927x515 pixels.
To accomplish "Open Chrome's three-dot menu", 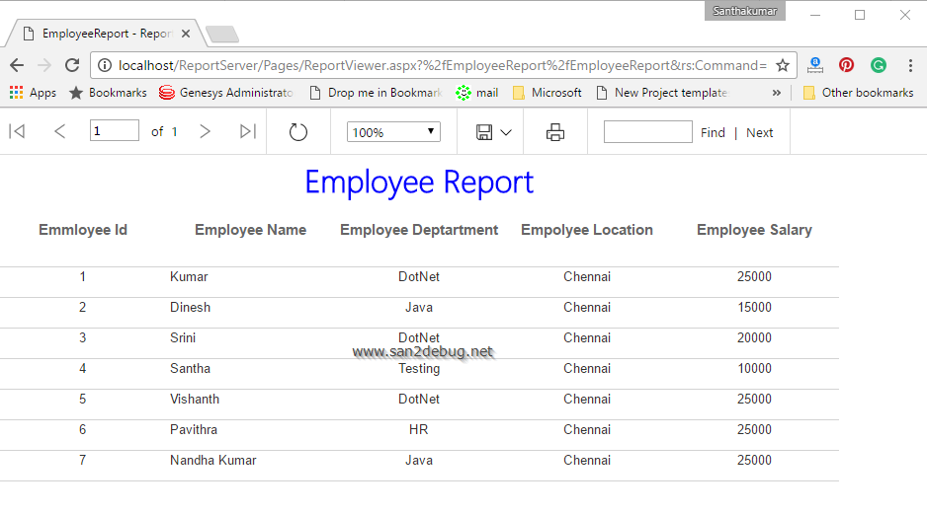I will point(910,65).
